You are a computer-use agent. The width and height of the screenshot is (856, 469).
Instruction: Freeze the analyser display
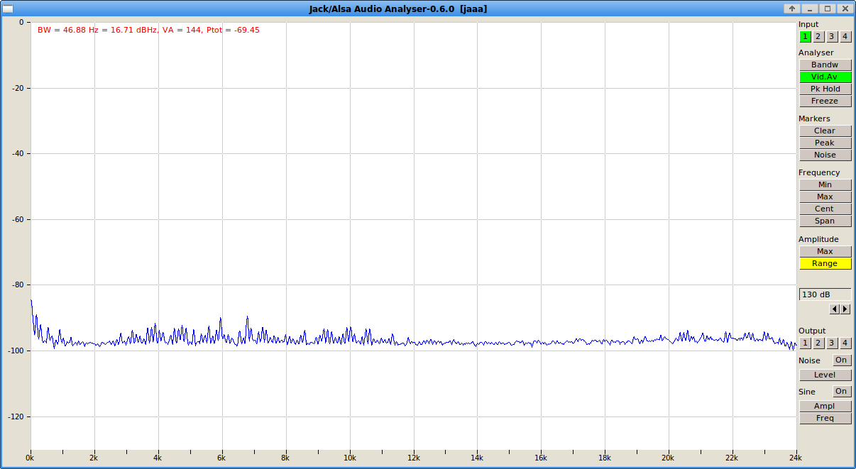tap(825, 101)
